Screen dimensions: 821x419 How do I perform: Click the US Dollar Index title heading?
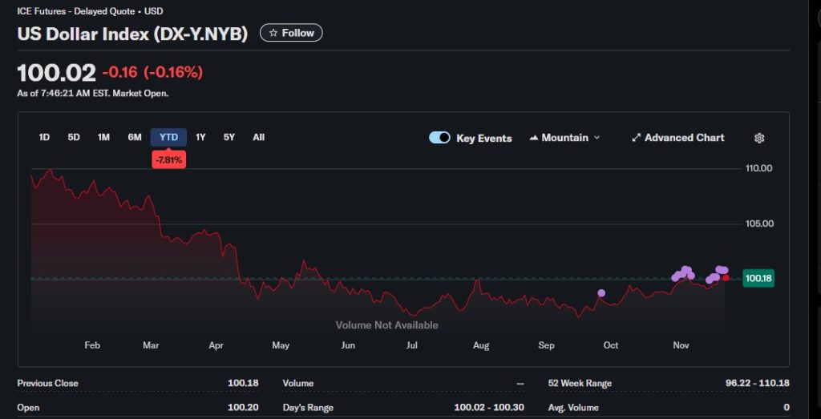click(x=132, y=34)
